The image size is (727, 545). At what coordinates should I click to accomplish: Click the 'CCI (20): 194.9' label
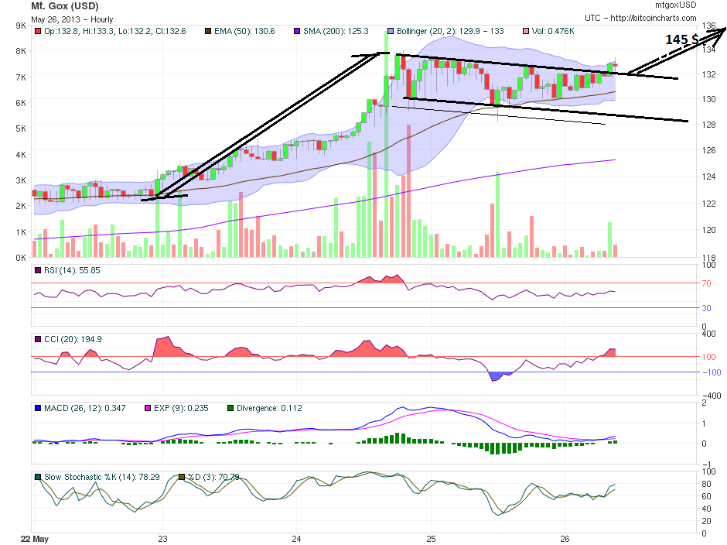(x=73, y=339)
